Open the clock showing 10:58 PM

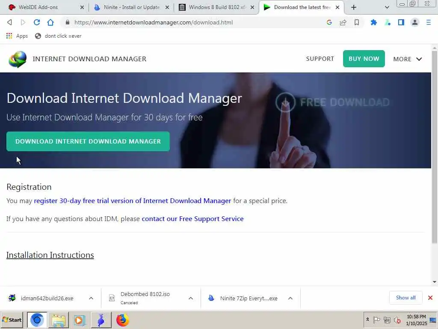pyautogui.click(x=416, y=320)
